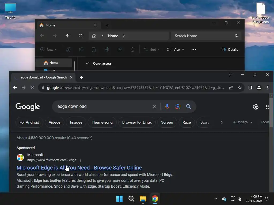
Task: Switch to Images results
Action: [76, 122]
